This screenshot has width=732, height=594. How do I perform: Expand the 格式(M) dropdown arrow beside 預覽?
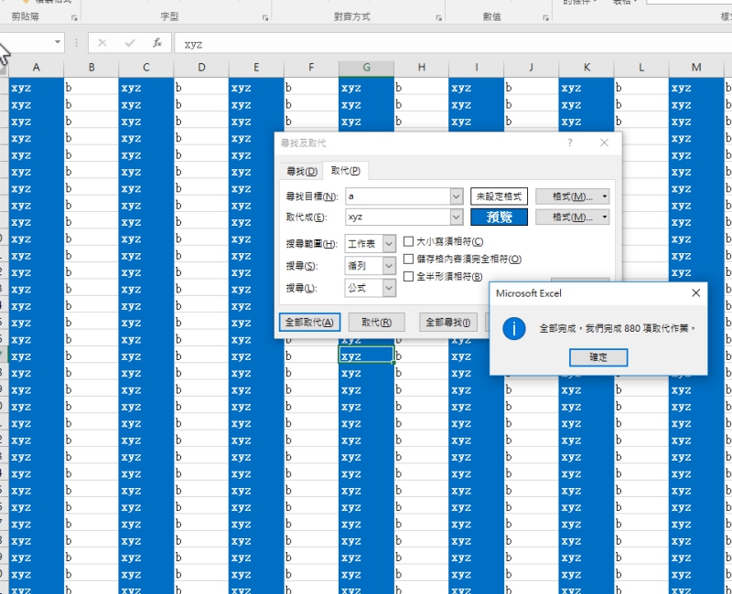(605, 217)
